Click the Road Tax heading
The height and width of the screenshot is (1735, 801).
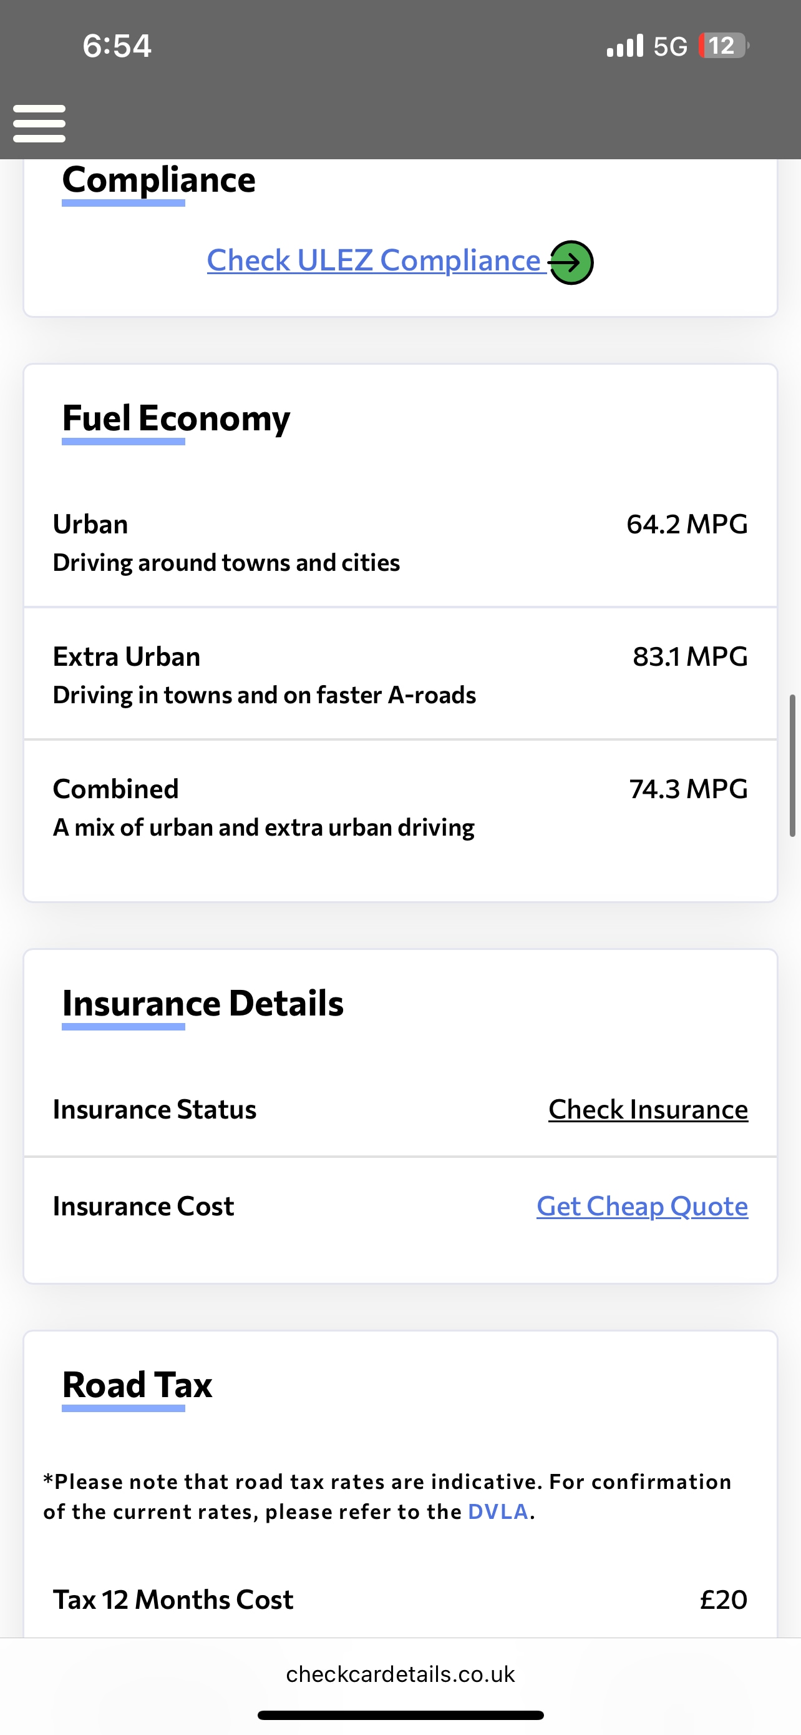click(x=137, y=1385)
